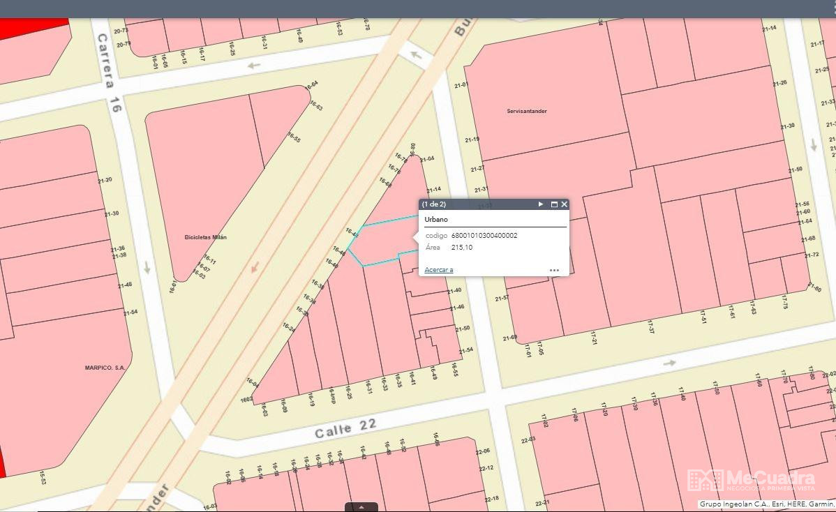Expand the bottom attribute table panel

(361, 507)
